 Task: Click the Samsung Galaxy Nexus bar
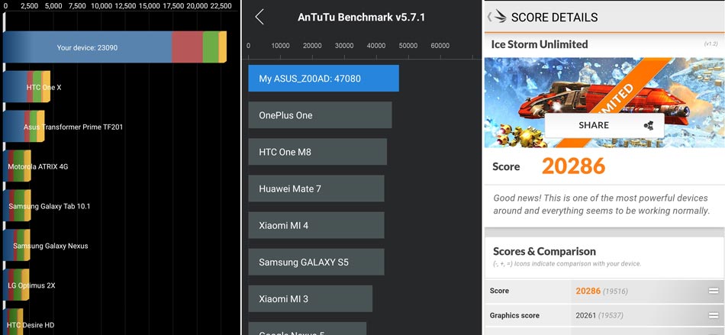tap(17, 246)
